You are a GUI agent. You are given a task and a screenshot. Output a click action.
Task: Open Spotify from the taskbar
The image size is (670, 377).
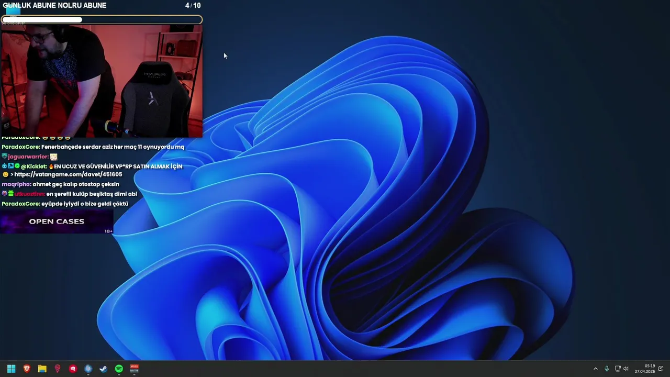[x=119, y=369]
